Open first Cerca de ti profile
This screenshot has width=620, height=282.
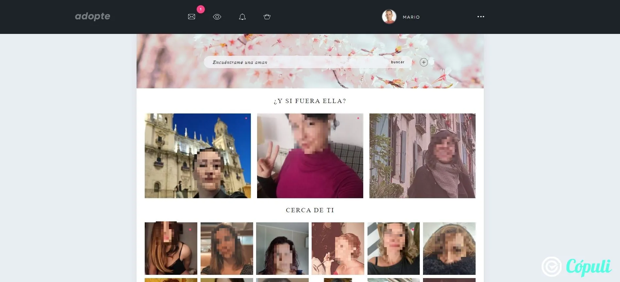tap(171, 248)
